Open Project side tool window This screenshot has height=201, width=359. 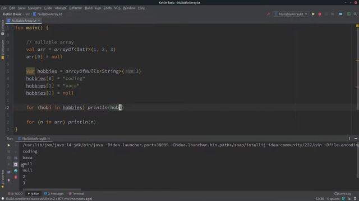(2, 27)
